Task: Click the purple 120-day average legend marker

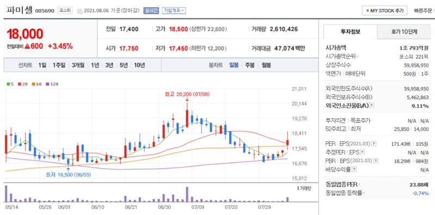Action: [47, 84]
